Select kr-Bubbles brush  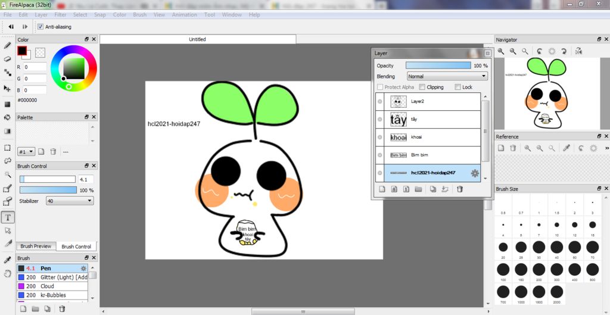pyautogui.click(x=52, y=295)
